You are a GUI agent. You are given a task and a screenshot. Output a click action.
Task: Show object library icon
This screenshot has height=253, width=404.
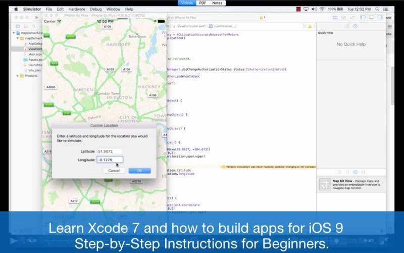[356, 172]
